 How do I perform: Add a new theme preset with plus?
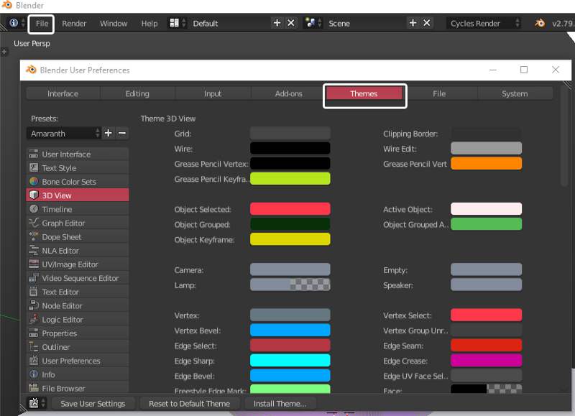(x=109, y=133)
